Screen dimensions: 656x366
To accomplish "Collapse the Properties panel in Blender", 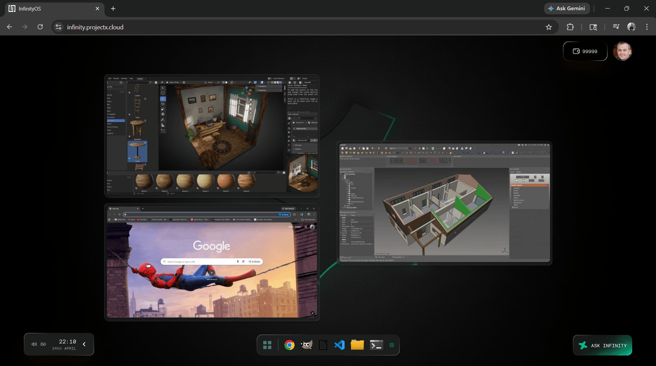I will tap(268, 90).
